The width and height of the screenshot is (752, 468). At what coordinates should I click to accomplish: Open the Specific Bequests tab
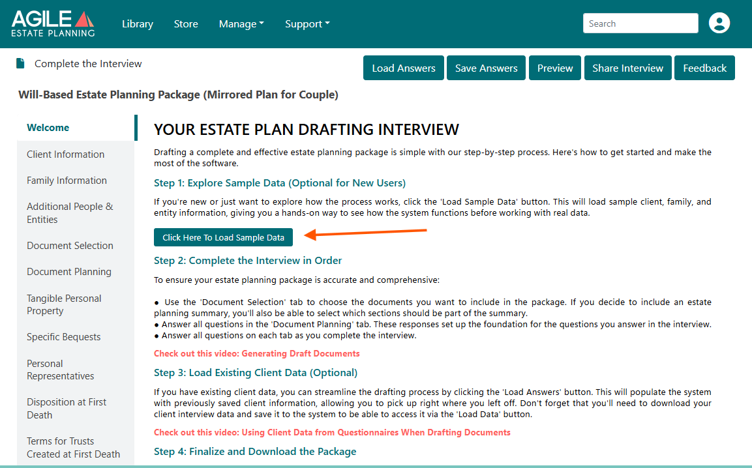76,337
